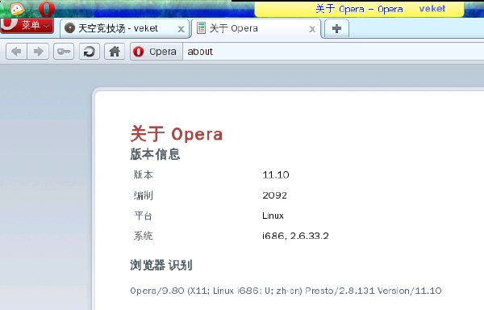This screenshot has width=484, height=310.
Task: Click the 关于 Opera page icon on tab
Action: (x=201, y=28)
